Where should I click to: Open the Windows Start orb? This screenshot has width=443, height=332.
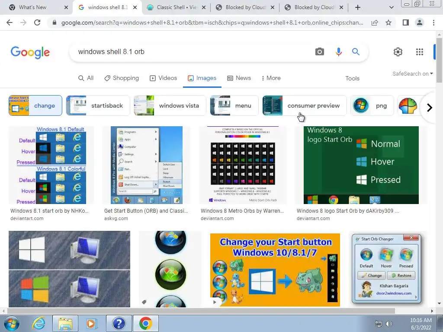[12, 323]
